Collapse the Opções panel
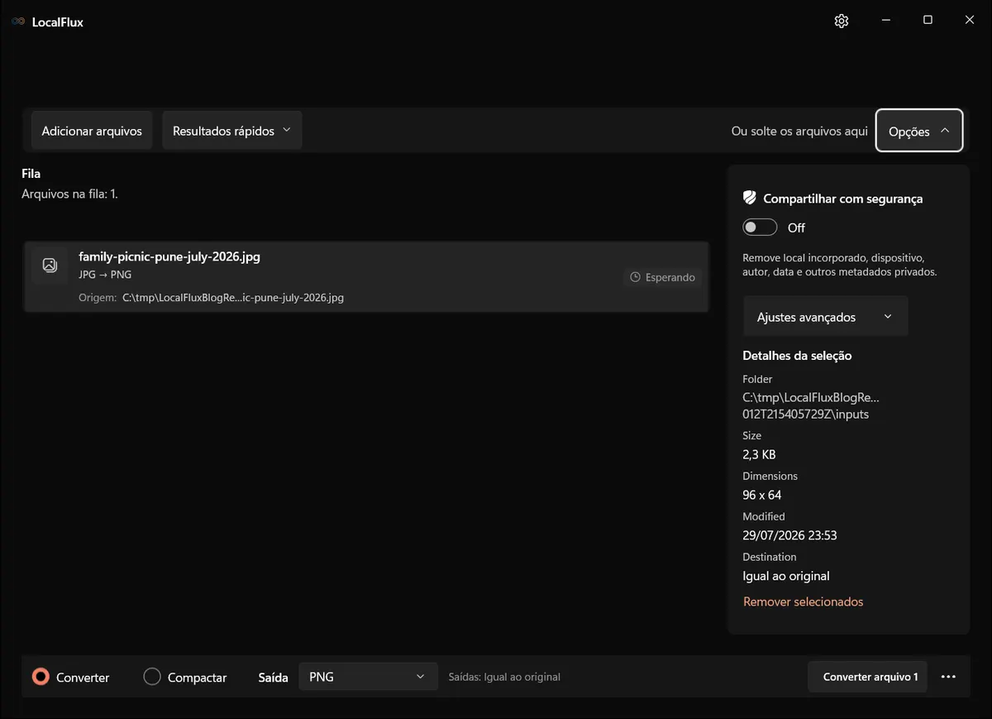 pos(919,131)
